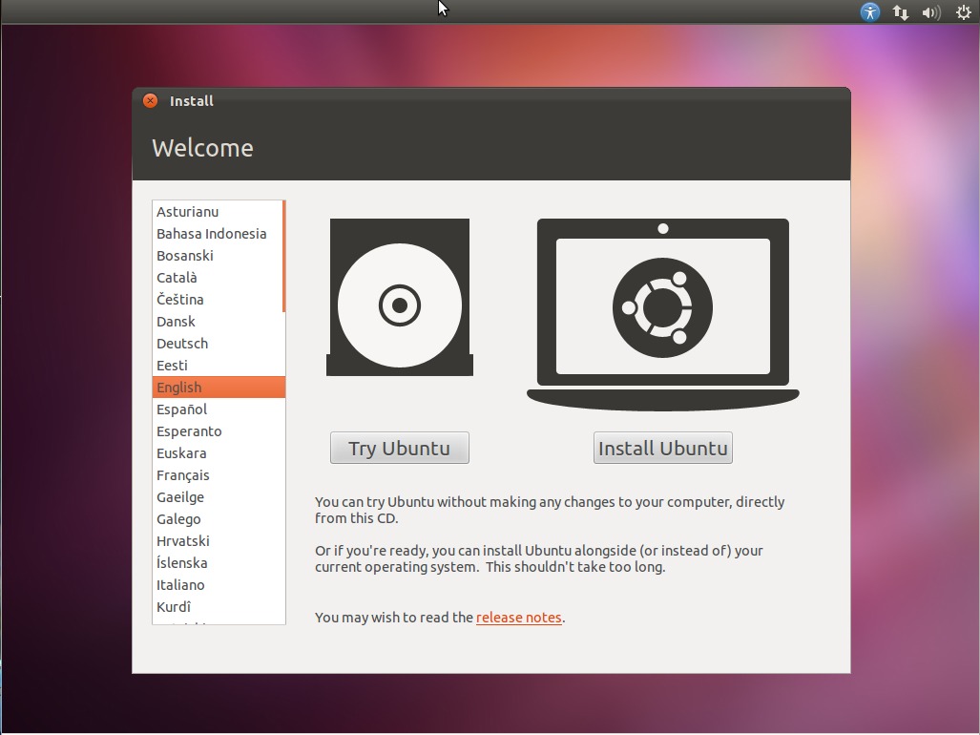The height and width of the screenshot is (735, 980).
Task: Choose Deutsch as the language
Action: click(x=218, y=343)
